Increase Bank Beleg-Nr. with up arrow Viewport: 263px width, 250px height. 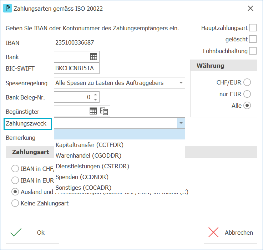[x=95, y=95]
